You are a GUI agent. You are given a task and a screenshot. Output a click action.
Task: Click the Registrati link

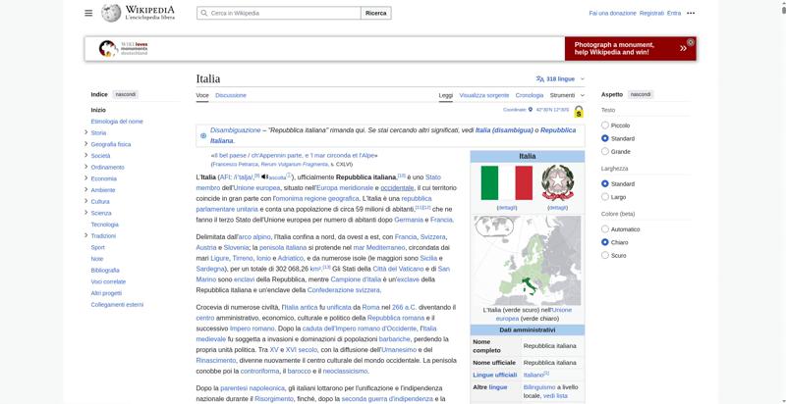click(651, 13)
